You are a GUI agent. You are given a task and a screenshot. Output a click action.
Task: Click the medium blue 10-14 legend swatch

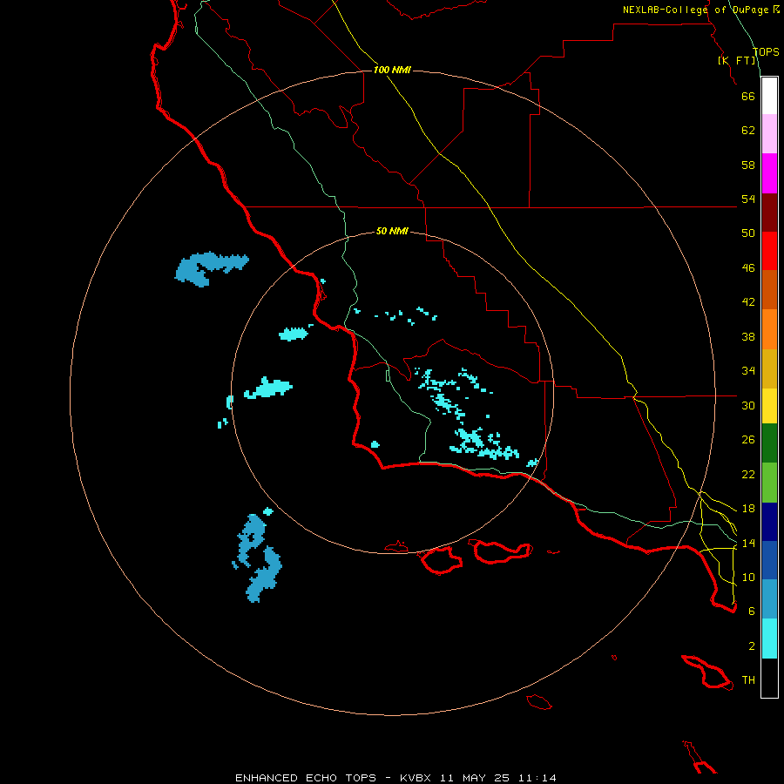click(769, 560)
